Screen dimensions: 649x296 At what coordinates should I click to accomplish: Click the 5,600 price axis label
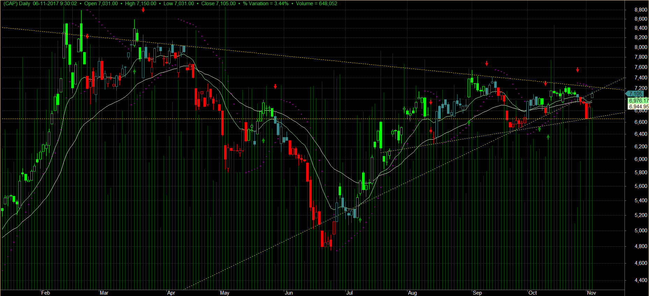[x=641, y=186]
